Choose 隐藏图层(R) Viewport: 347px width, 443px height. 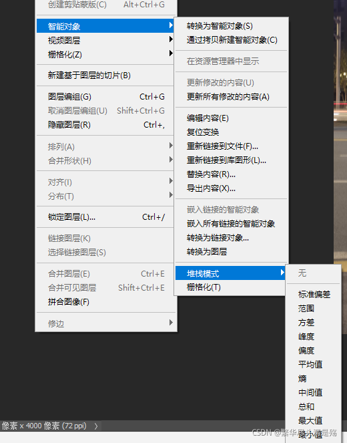[x=105, y=125]
